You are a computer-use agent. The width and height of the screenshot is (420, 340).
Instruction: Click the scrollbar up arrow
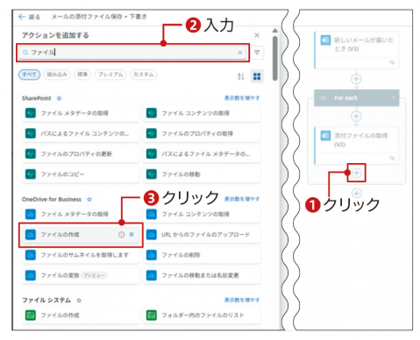click(x=274, y=31)
